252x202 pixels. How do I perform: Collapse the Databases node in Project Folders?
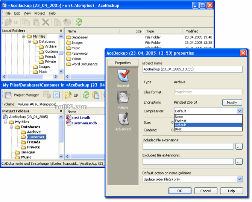(x=12, y=127)
